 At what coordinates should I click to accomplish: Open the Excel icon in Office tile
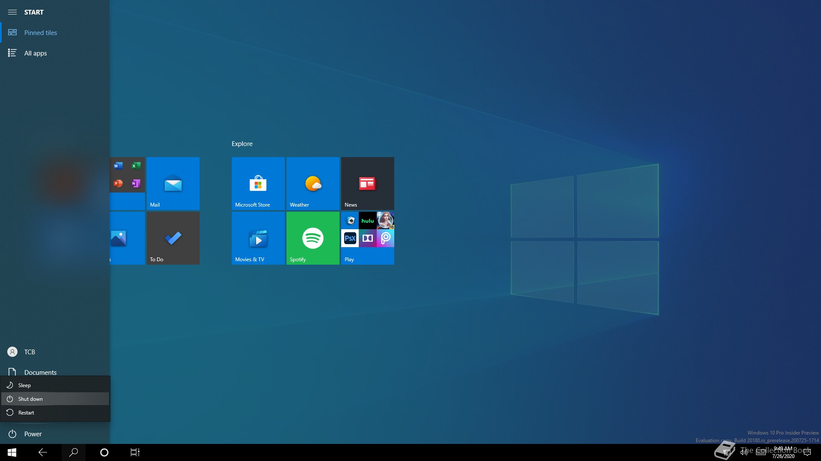click(136, 166)
